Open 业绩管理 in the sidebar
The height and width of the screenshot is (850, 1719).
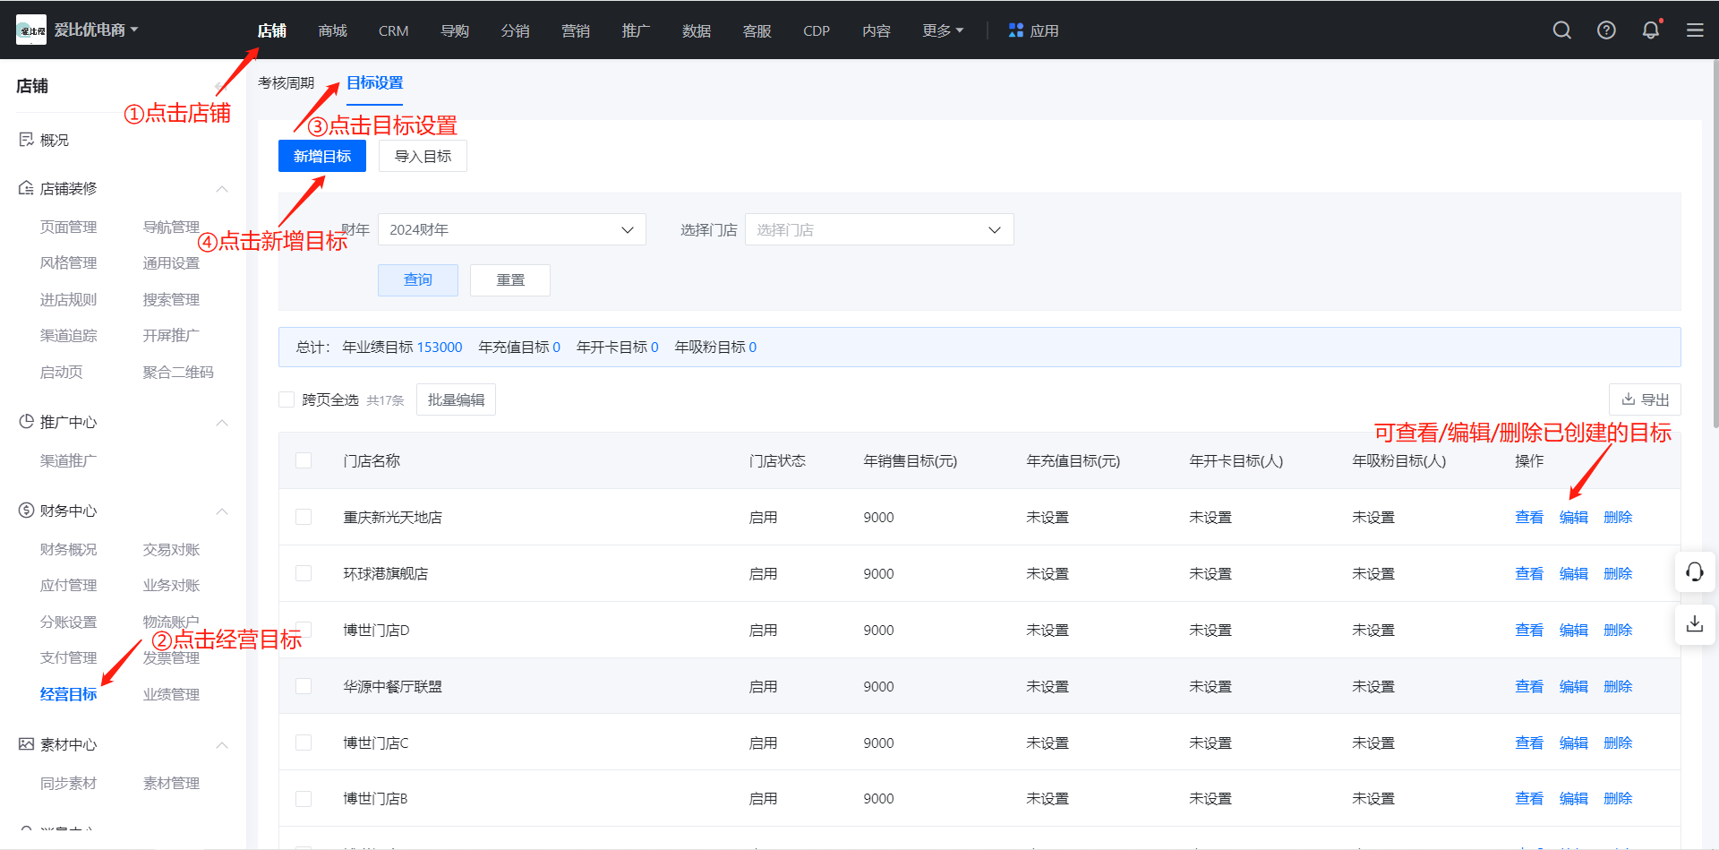coord(171,694)
